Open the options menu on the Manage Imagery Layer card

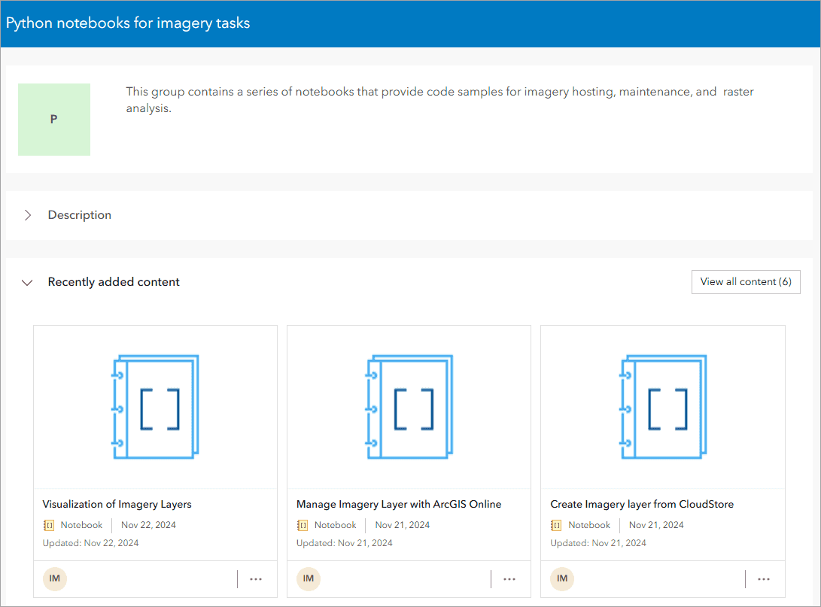509,579
